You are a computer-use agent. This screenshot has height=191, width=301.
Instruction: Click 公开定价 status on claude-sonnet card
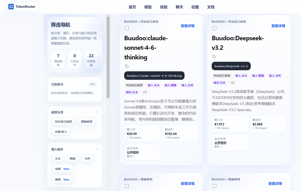tap(142, 152)
